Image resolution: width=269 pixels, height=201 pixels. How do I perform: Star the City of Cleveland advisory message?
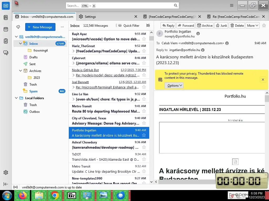point(144,123)
